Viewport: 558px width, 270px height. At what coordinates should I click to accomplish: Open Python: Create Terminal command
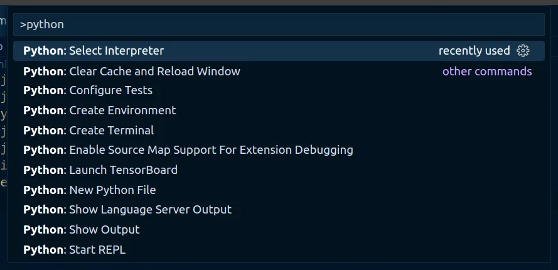pos(89,131)
